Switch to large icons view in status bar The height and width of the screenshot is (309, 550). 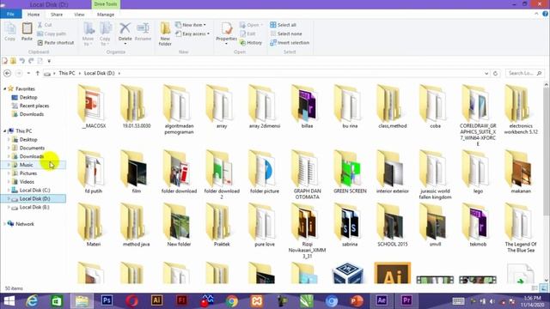click(x=543, y=288)
